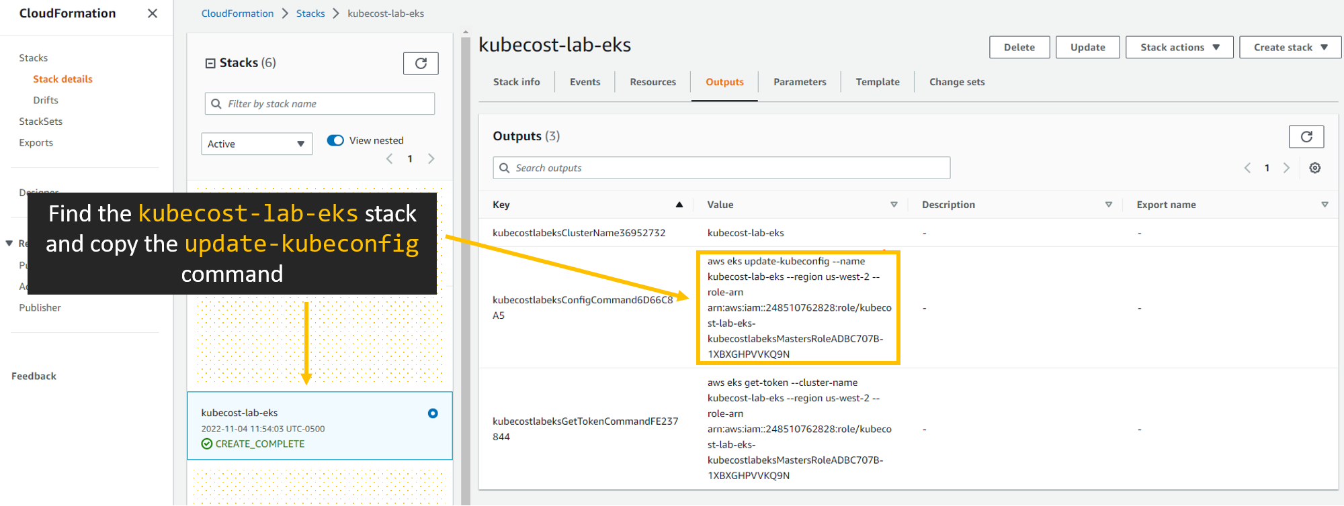The height and width of the screenshot is (506, 1344).
Task: Open Stack details in the sidebar
Action: [62, 79]
